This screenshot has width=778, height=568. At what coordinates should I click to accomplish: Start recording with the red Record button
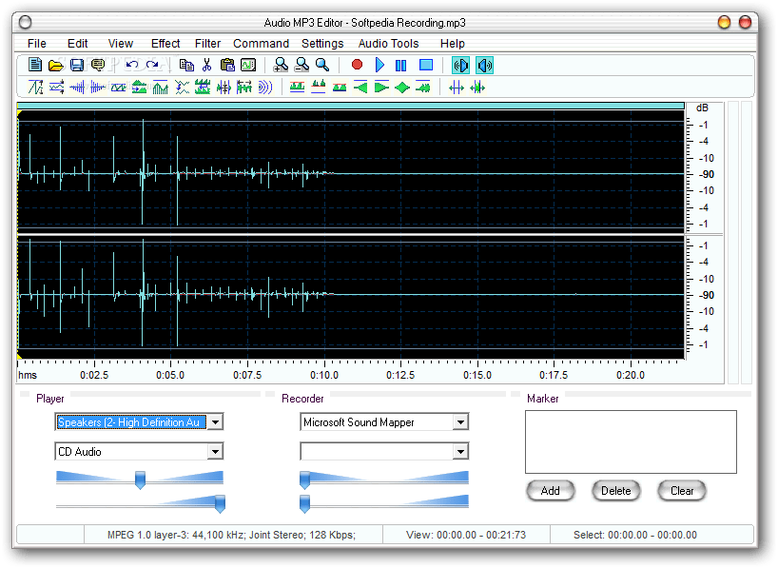(356, 65)
